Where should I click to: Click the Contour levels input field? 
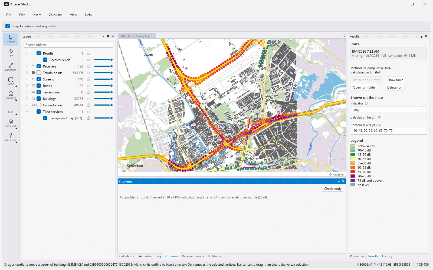click(388, 131)
